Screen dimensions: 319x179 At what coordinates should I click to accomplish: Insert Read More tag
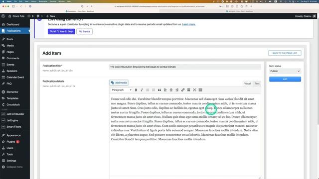(188, 90)
